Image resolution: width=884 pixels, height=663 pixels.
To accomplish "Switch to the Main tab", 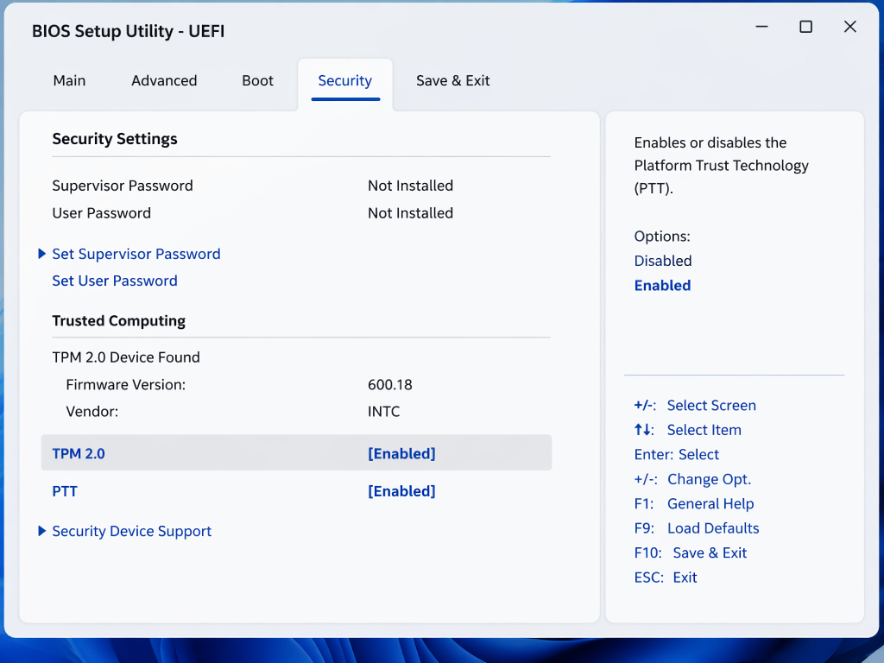I will coord(69,80).
